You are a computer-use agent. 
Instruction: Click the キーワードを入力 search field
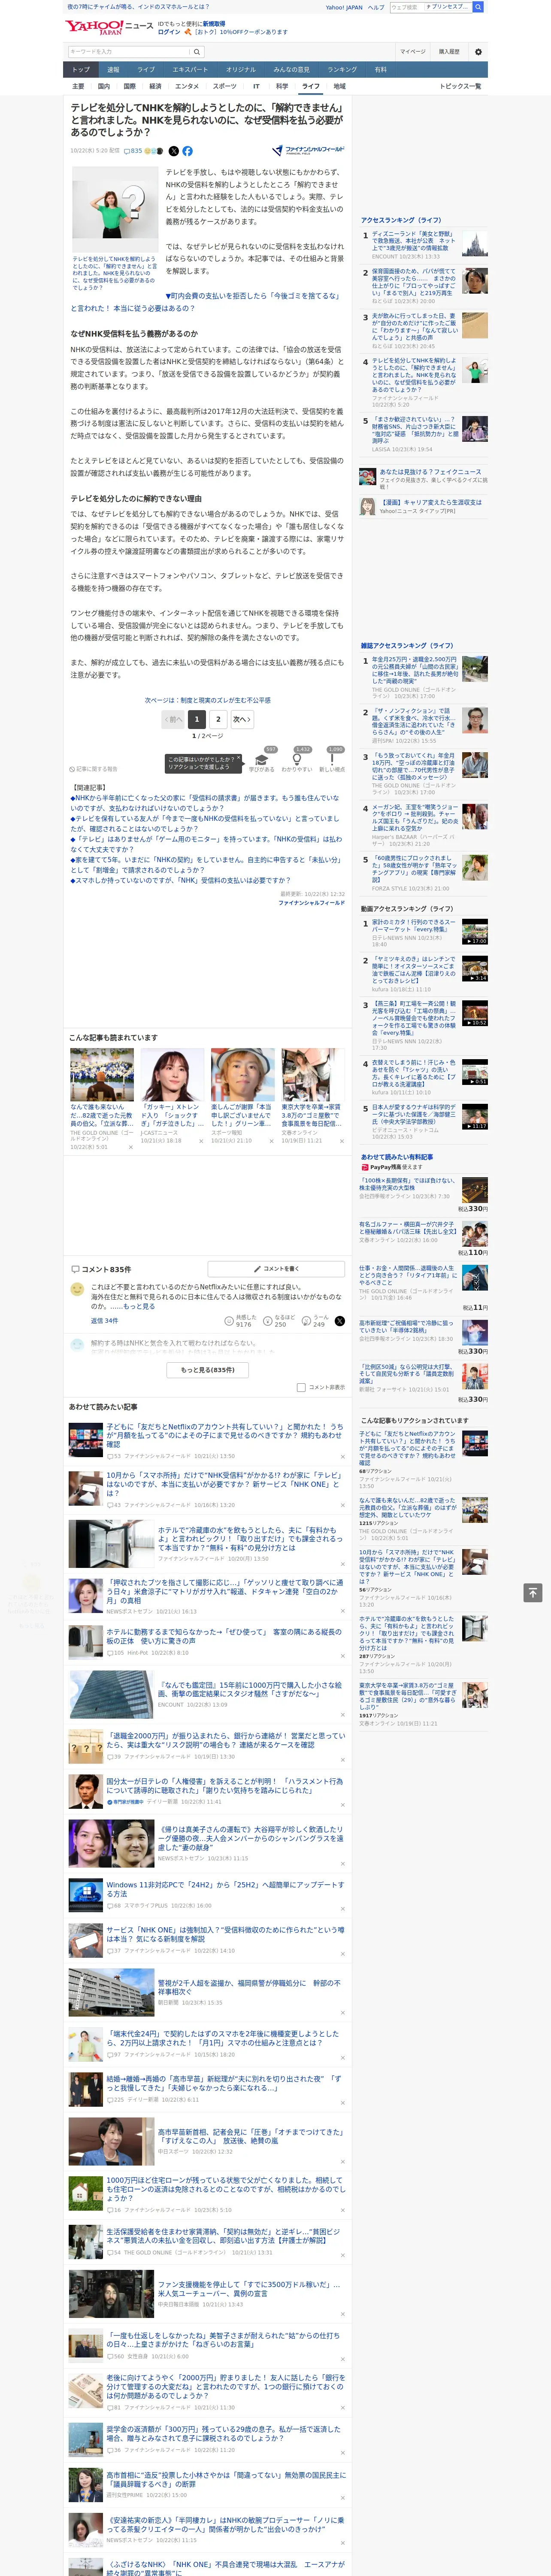129,52
